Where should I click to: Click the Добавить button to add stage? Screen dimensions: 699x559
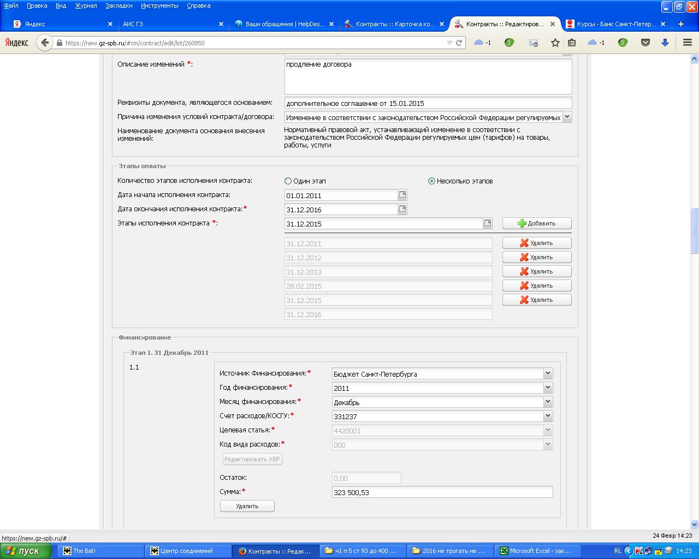(x=537, y=223)
